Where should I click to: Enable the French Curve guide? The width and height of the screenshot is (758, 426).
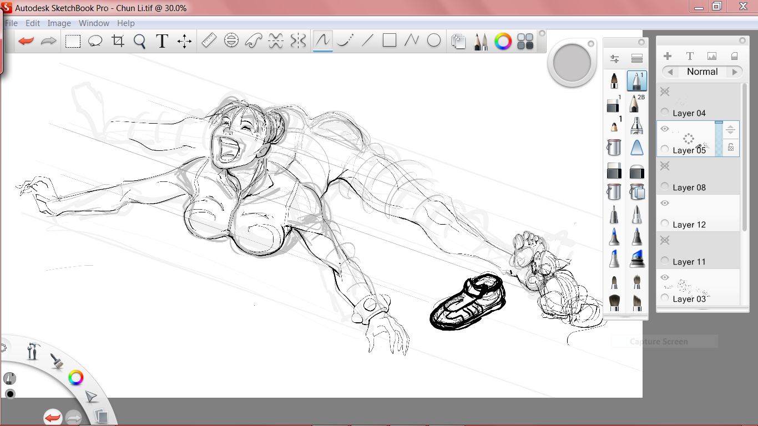(x=254, y=40)
